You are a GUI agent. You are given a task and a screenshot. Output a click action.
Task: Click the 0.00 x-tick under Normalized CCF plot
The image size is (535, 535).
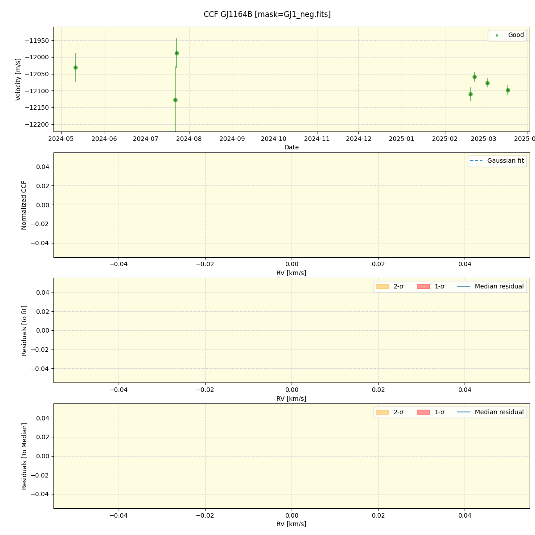click(x=292, y=264)
